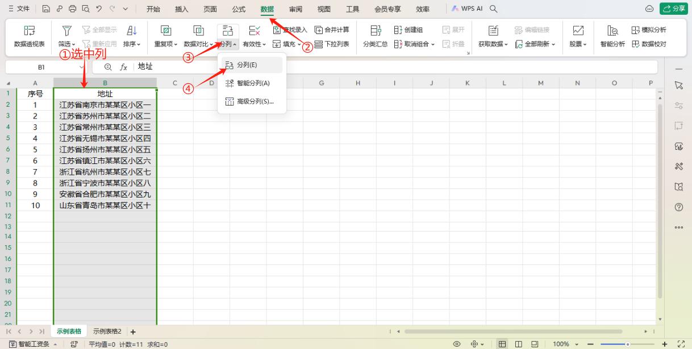Click the 数据对比 data compare icon
The width and height of the screenshot is (692, 349).
point(199,31)
